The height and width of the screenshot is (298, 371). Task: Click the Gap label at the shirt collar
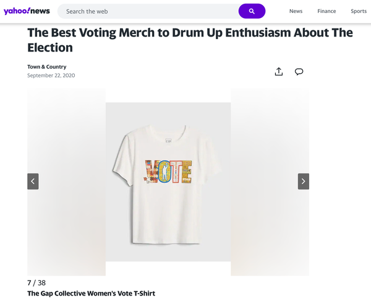coord(168,142)
